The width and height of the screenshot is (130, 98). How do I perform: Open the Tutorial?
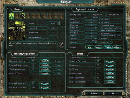click(94, 93)
